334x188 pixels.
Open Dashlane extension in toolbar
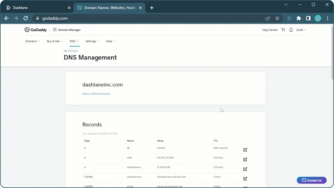289,18
